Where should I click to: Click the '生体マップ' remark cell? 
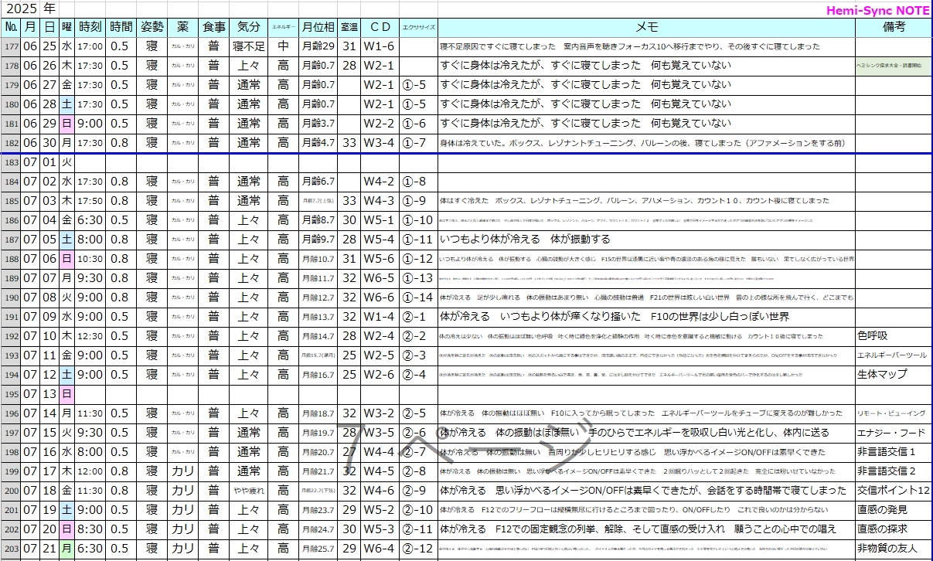tap(893, 375)
